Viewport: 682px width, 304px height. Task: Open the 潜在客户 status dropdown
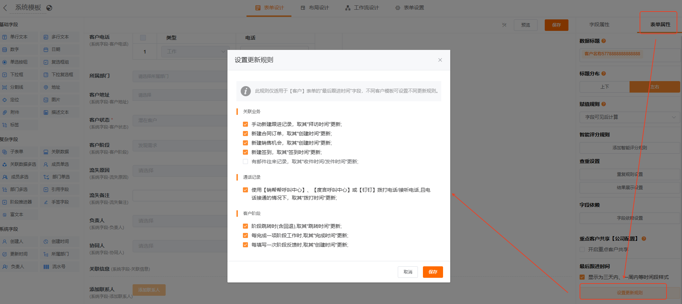pyautogui.click(x=180, y=120)
